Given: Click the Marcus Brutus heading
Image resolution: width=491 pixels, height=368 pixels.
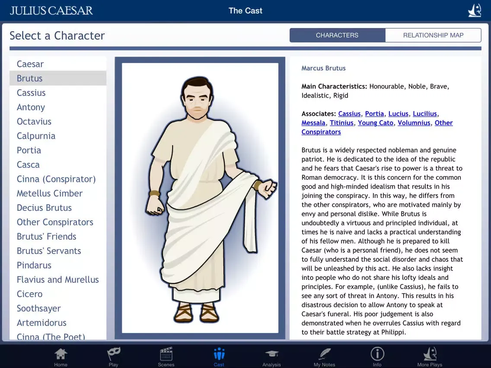Looking at the screenshot, I should click(x=323, y=68).
